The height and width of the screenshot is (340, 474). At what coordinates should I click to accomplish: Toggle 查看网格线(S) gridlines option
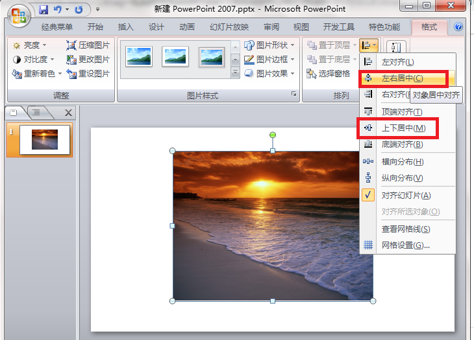coord(408,229)
